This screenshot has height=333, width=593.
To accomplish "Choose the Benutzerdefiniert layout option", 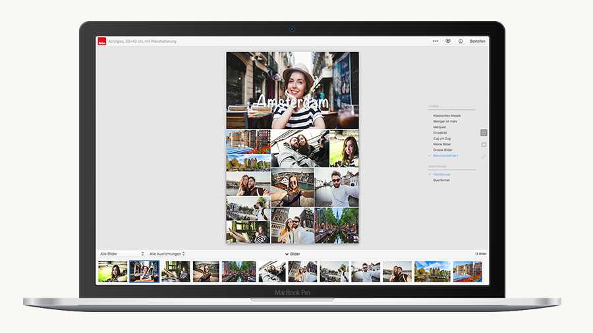I will (x=445, y=155).
